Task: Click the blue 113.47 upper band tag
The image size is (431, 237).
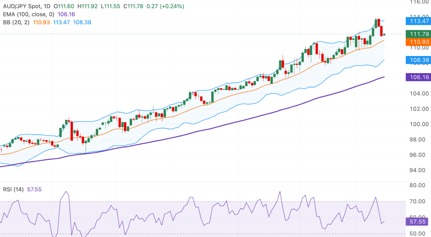Action: click(x=419, y=21)
